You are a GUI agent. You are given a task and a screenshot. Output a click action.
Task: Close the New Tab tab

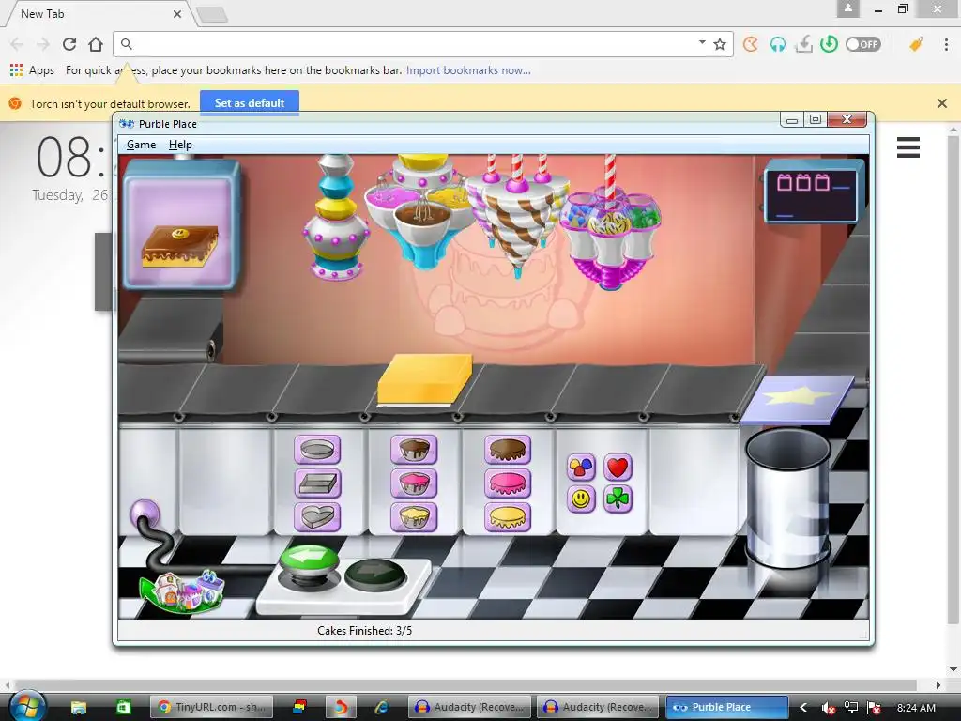pos(177,14)
